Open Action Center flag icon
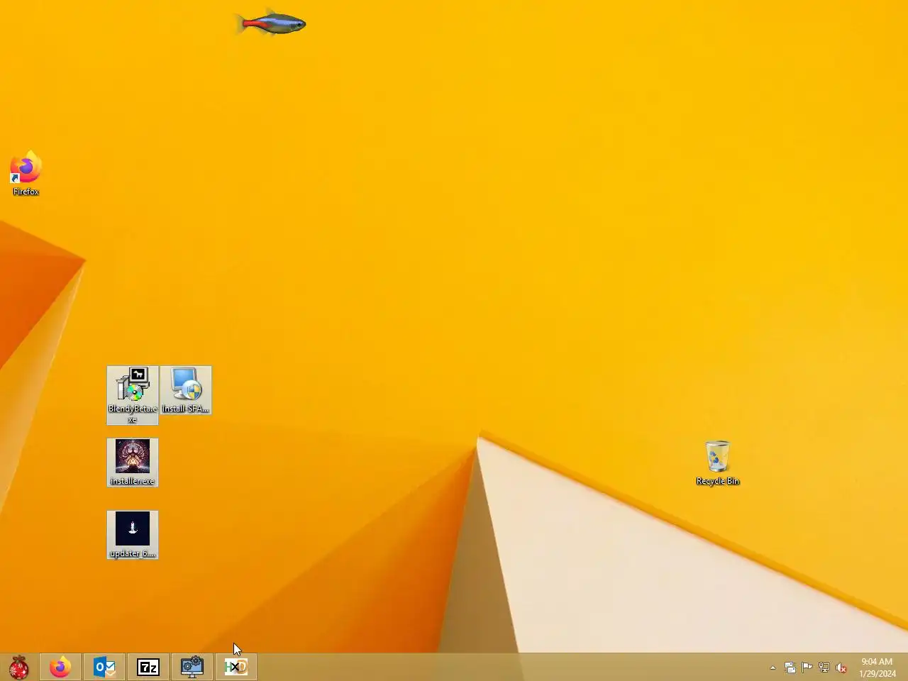The image size is (908, 681). (x=807, y=668)
